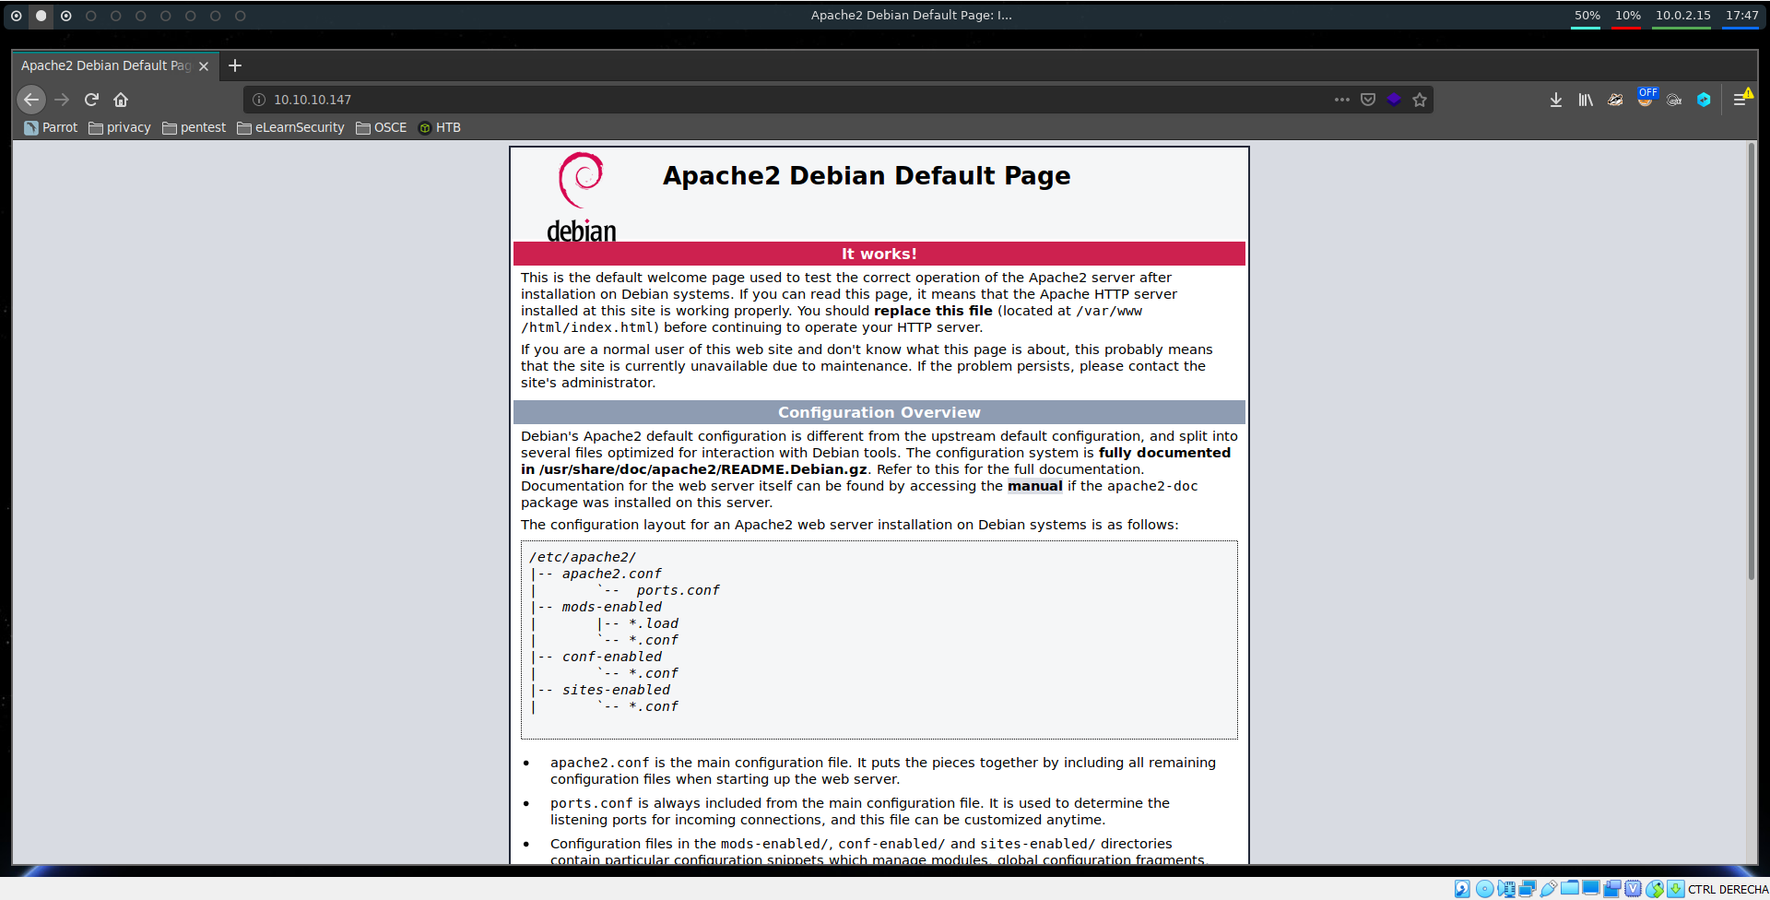
Task: Click the Apache2 Debian Default Page heading
Action: point(867,175)
